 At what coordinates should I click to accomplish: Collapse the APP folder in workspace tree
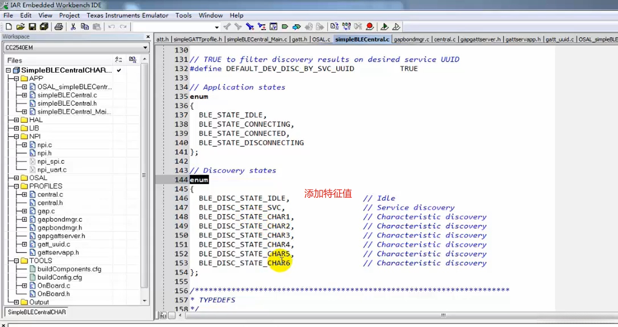pyautogui.click(x=16, y=78)
